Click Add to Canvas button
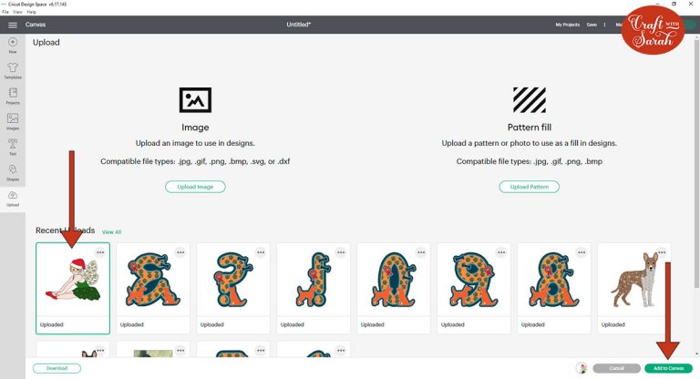Screen dimensions: 700x379 [x=668, y=368]
